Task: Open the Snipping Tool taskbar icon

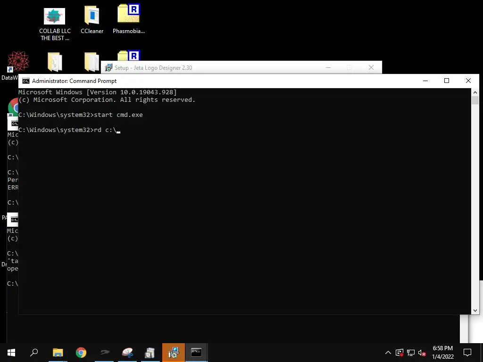Action: [127, 353]
